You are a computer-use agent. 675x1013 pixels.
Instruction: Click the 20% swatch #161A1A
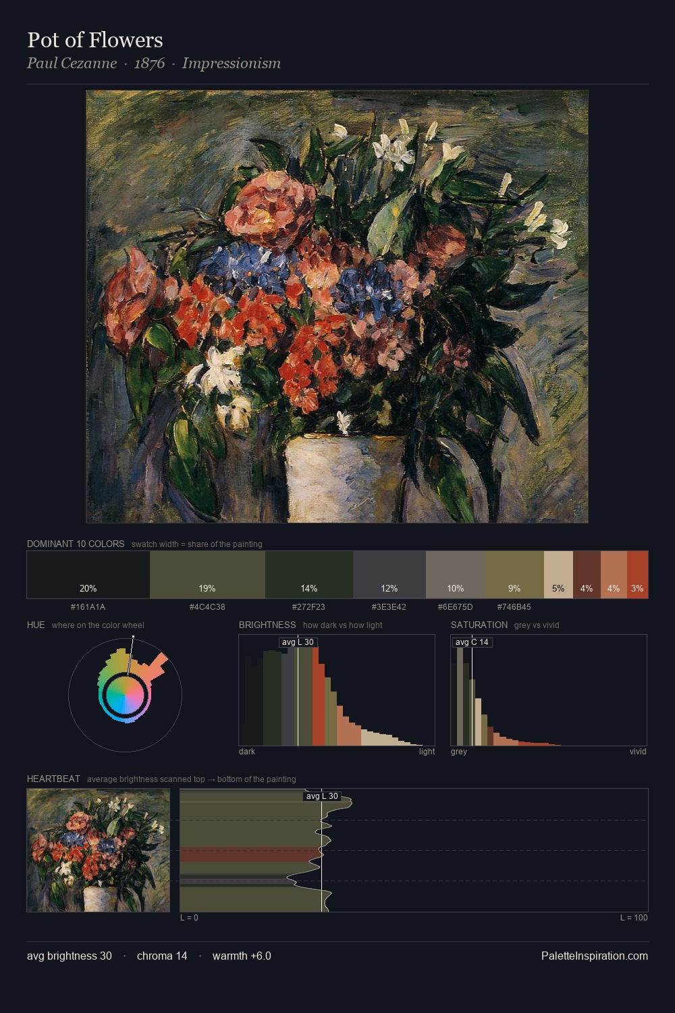click(88, 575)
